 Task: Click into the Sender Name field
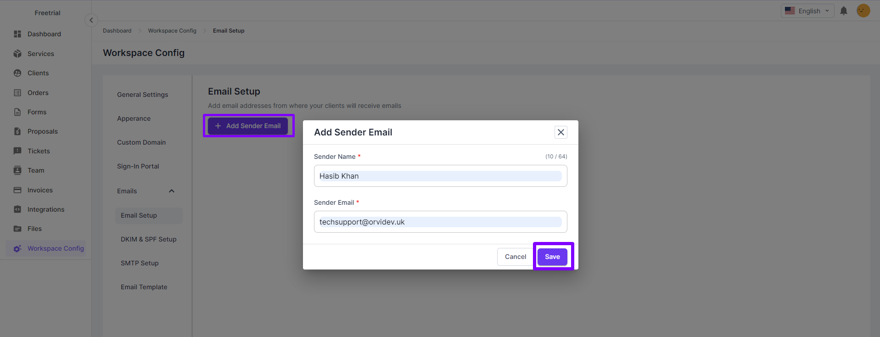point(440,176)
